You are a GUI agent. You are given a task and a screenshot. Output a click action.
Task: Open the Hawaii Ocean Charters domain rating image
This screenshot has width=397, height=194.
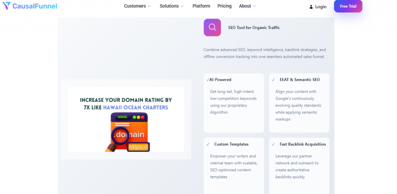pos(126,119)
